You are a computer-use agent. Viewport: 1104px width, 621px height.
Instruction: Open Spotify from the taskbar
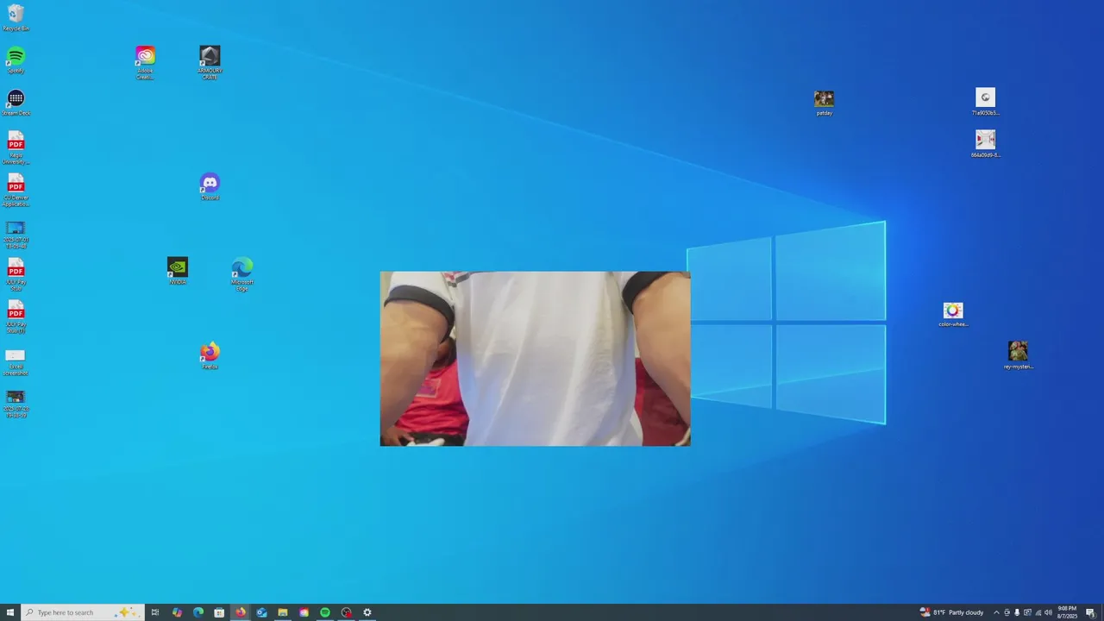[x=325, y=612]
